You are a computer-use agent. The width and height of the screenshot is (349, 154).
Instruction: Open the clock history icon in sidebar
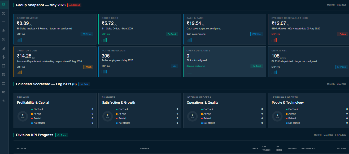(x=3, y=13)
